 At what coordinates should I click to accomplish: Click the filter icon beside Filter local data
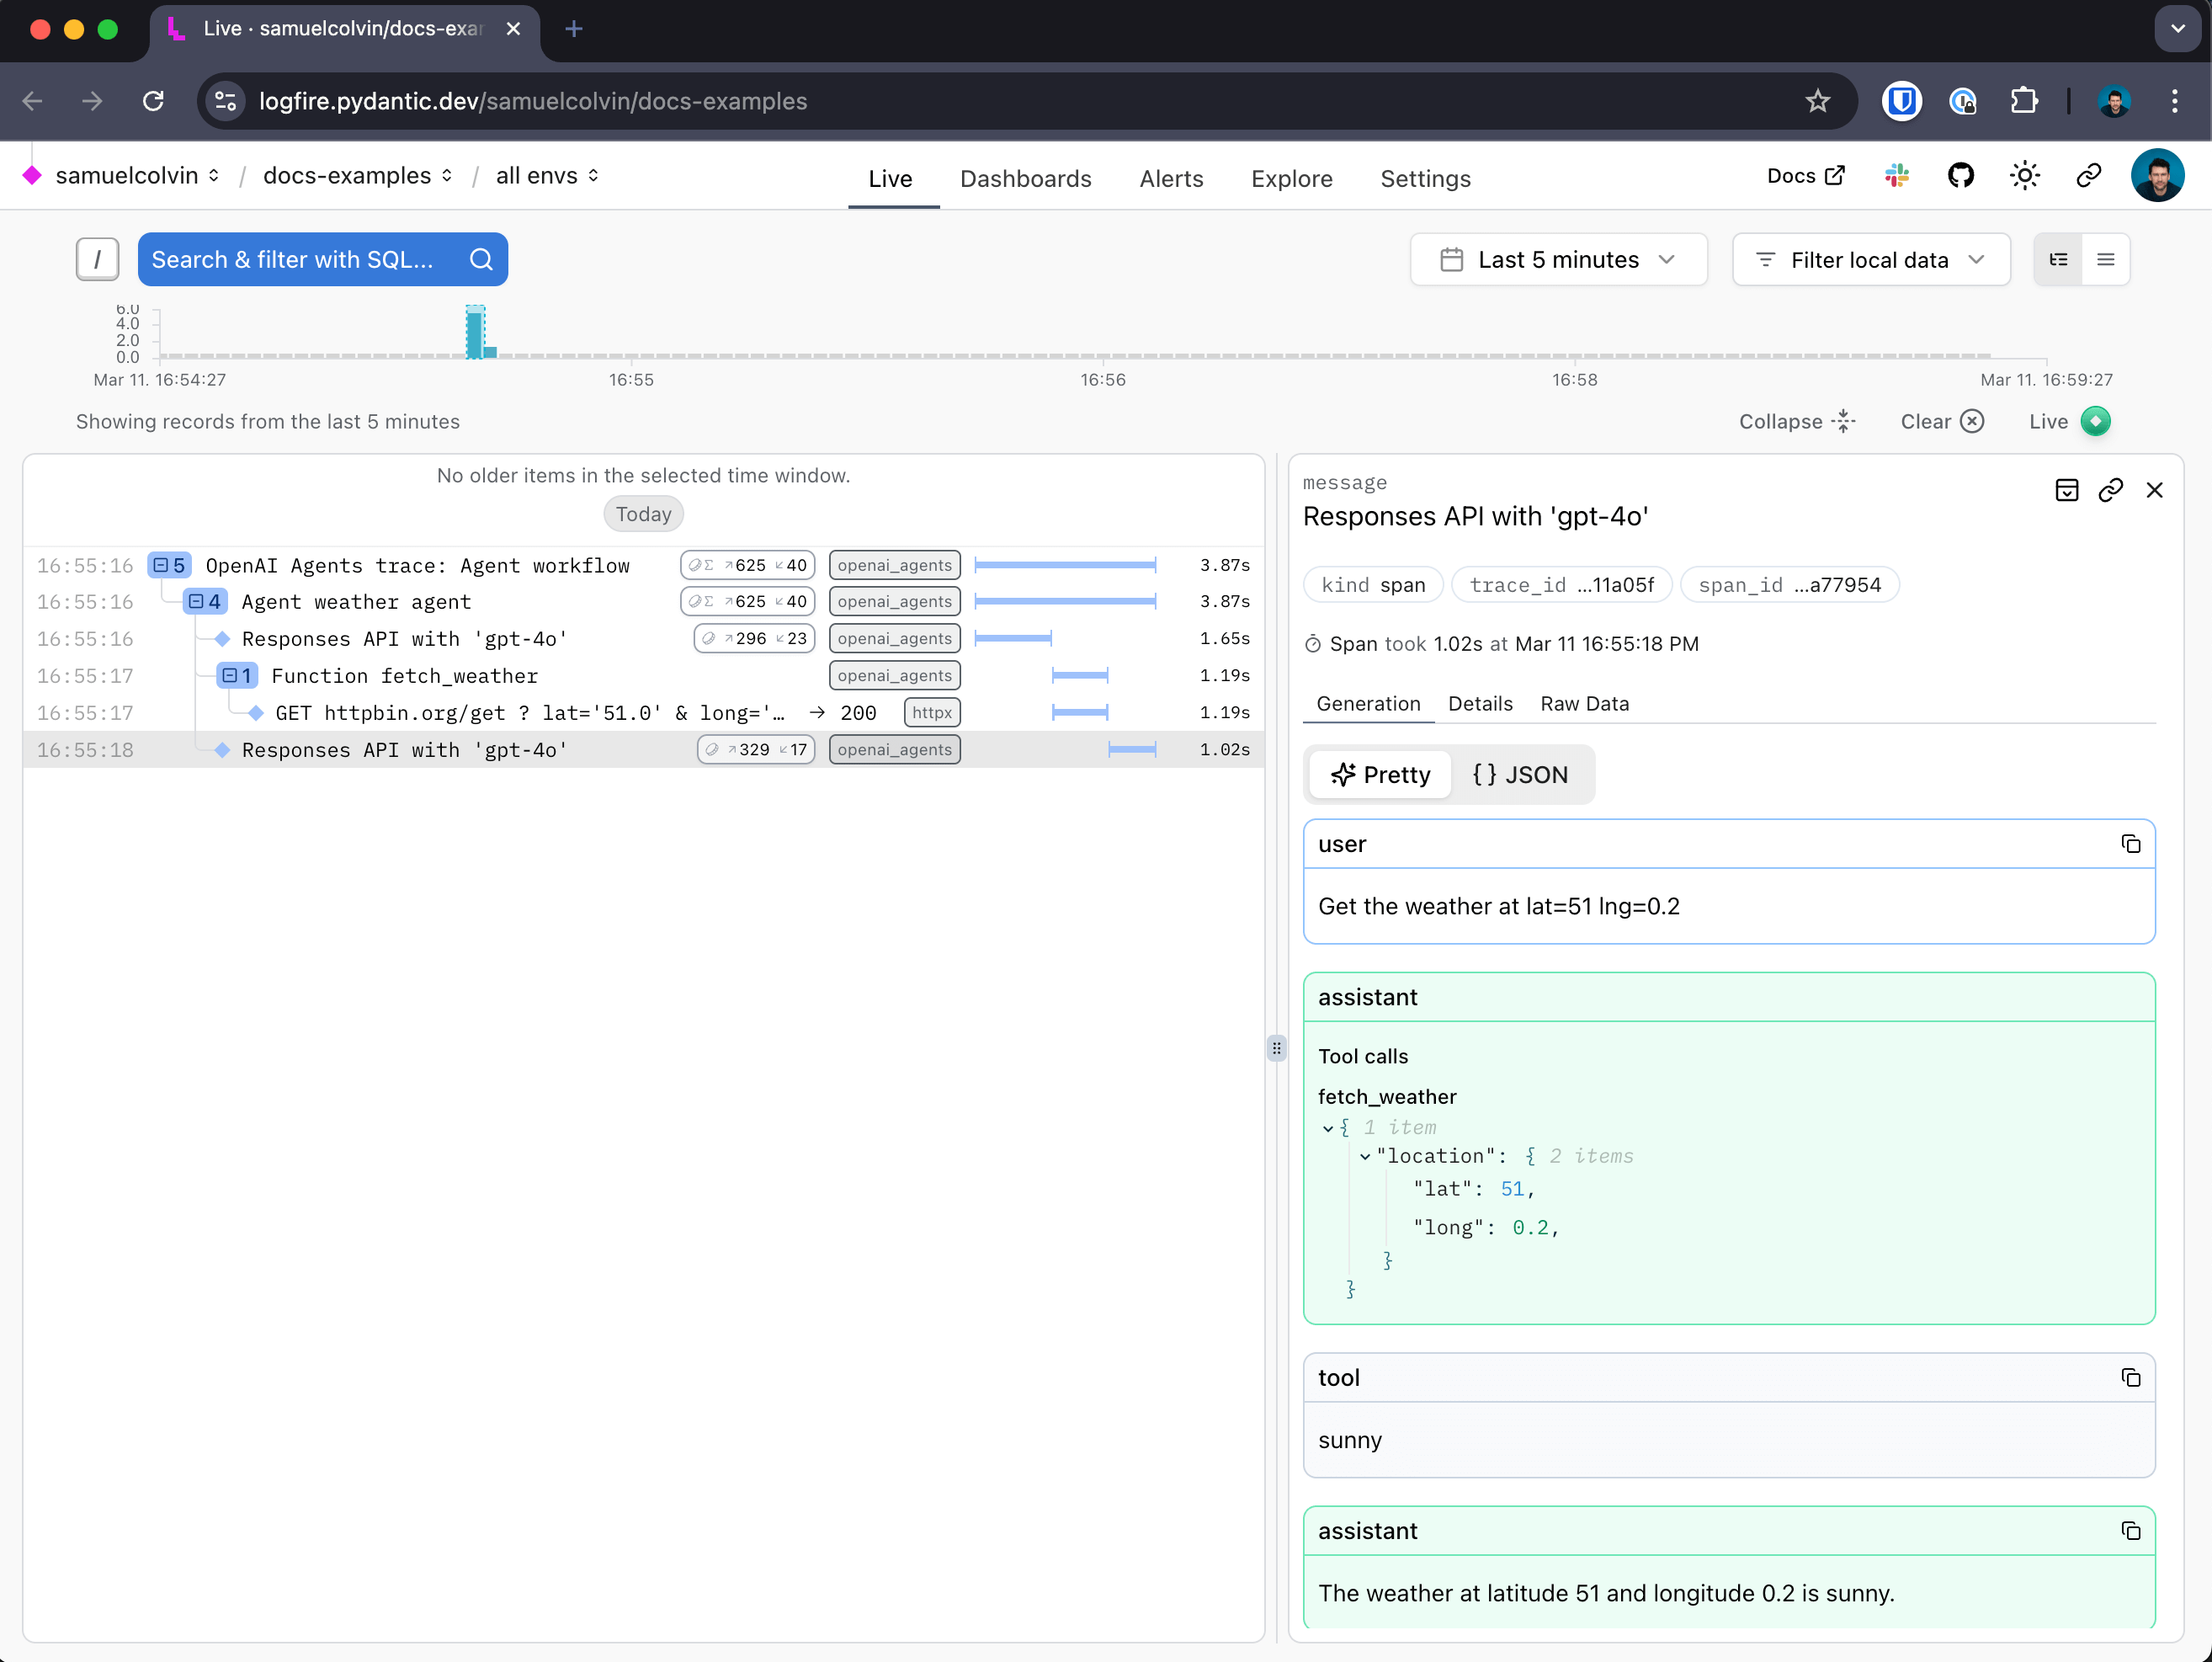coord(1766,259)
